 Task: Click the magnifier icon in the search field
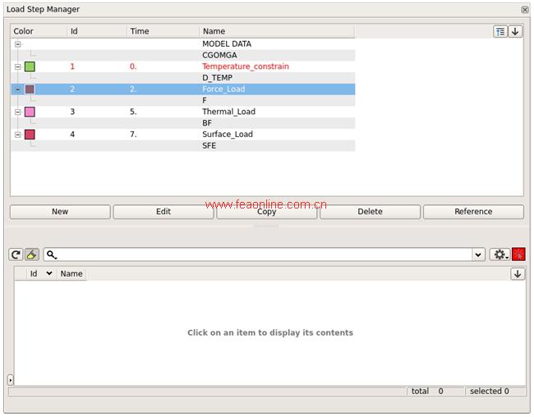[52, 255]
